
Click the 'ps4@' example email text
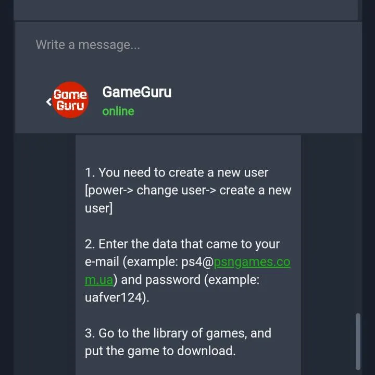pos(197,262)
